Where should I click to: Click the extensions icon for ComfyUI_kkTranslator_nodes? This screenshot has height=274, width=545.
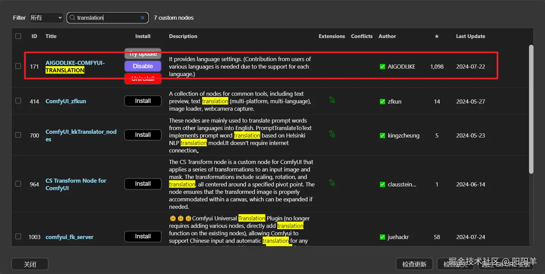tap(332, 134)
